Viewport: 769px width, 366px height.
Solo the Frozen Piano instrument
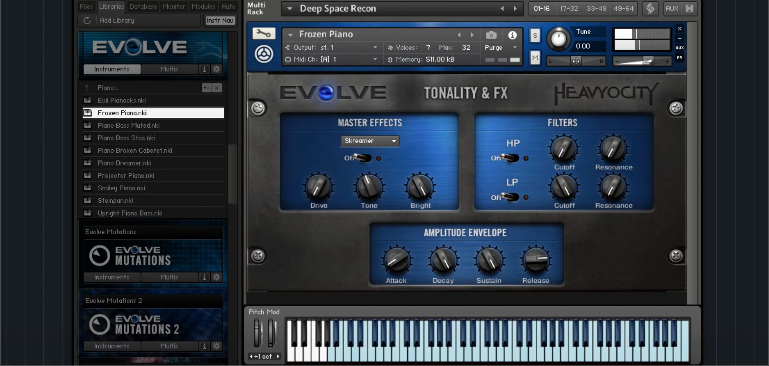(x=535, y=36)
